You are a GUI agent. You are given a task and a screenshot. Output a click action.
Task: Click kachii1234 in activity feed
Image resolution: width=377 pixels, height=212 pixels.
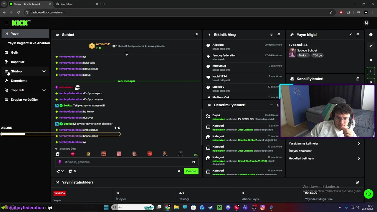point(220,76)
